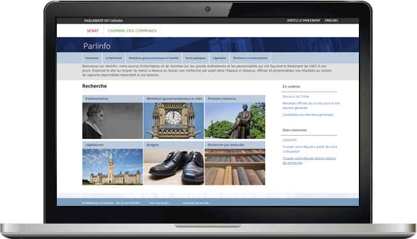Screen dimensions: 417x239
Task: Click Ministères gouvernementaux et rôles tile header
Action: [174, 99]
